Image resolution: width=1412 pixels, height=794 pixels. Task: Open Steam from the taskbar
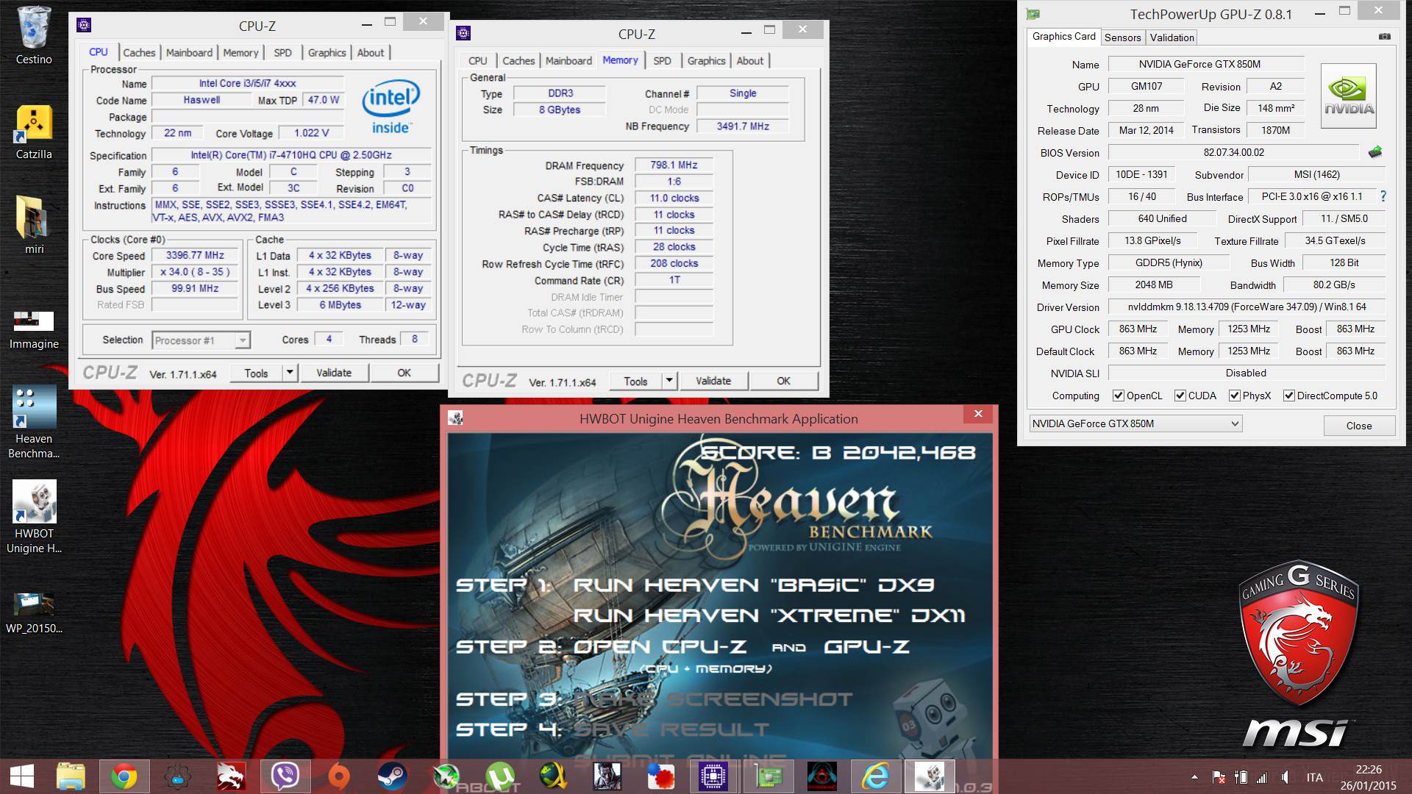(x=392, y=776)
